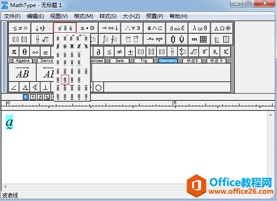Click the horizontal scrollbar left arrow
This screenshot has height=201, width=277.
(6, 187)
